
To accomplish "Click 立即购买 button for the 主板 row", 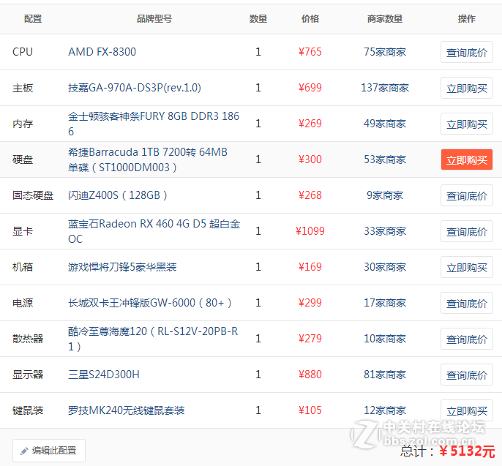I will click(x=466, y=88).
